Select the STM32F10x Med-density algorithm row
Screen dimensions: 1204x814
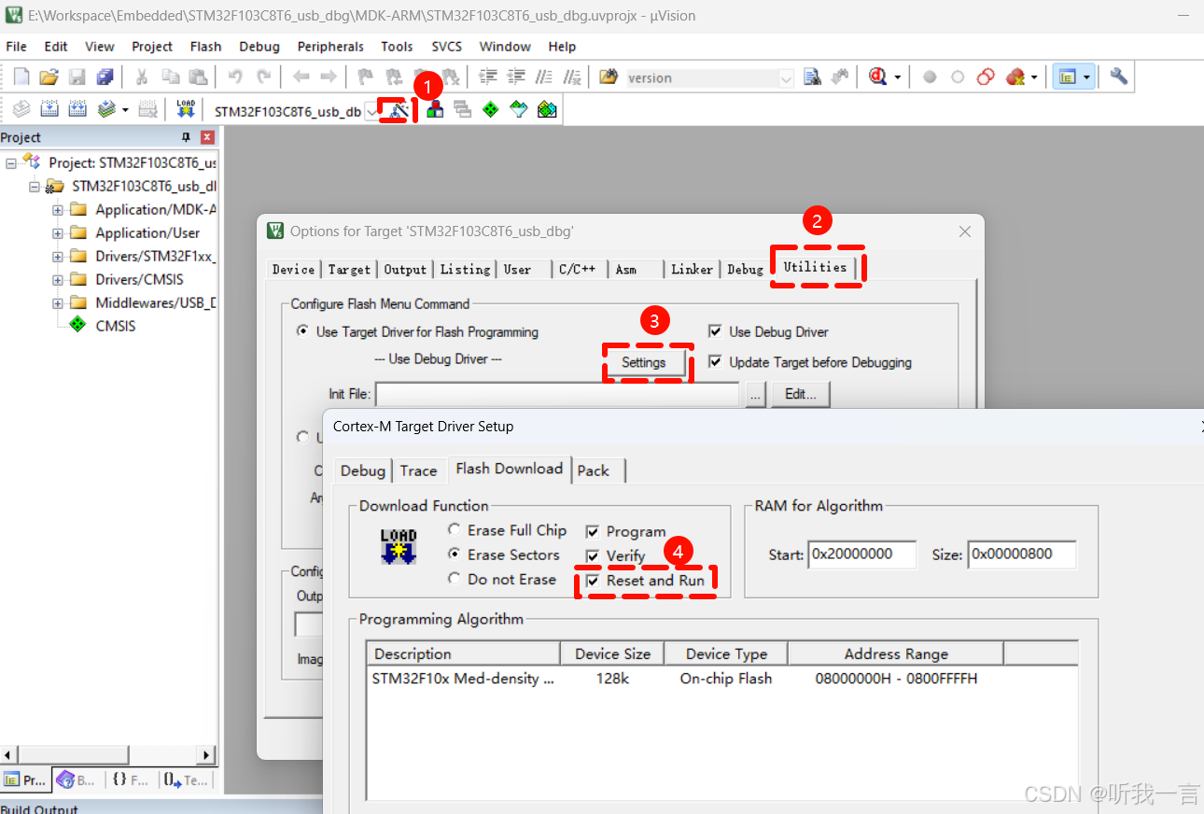721,679
